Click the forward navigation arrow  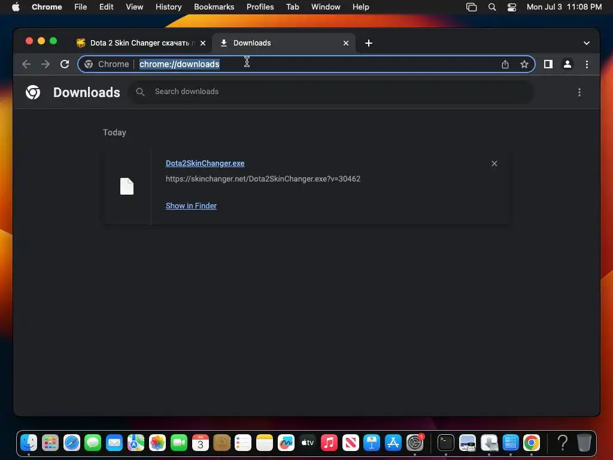45,64
